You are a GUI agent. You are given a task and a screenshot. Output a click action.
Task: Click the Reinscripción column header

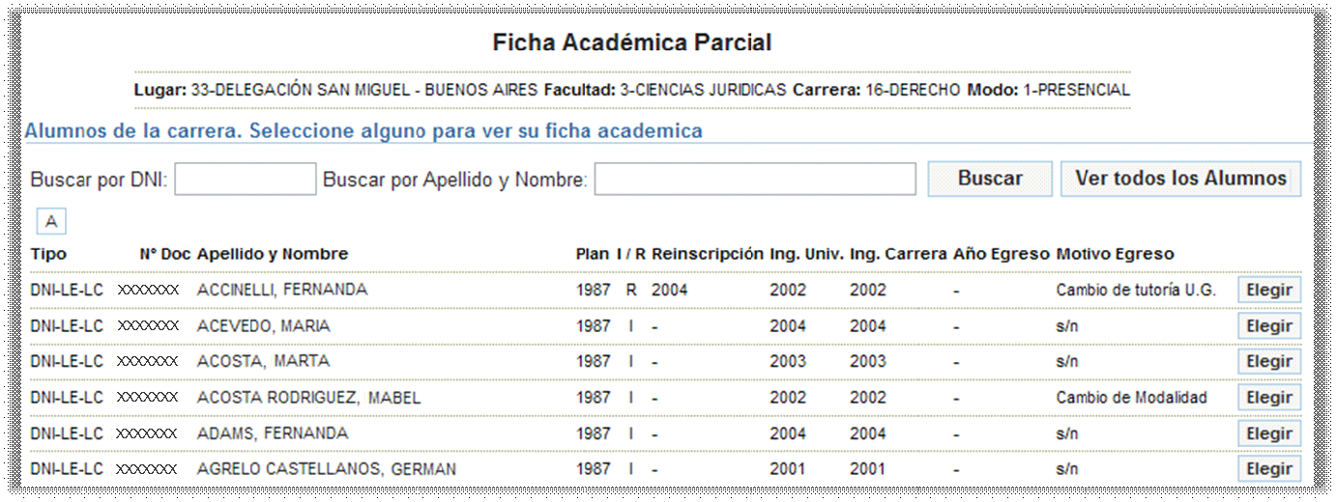(708, 254)
